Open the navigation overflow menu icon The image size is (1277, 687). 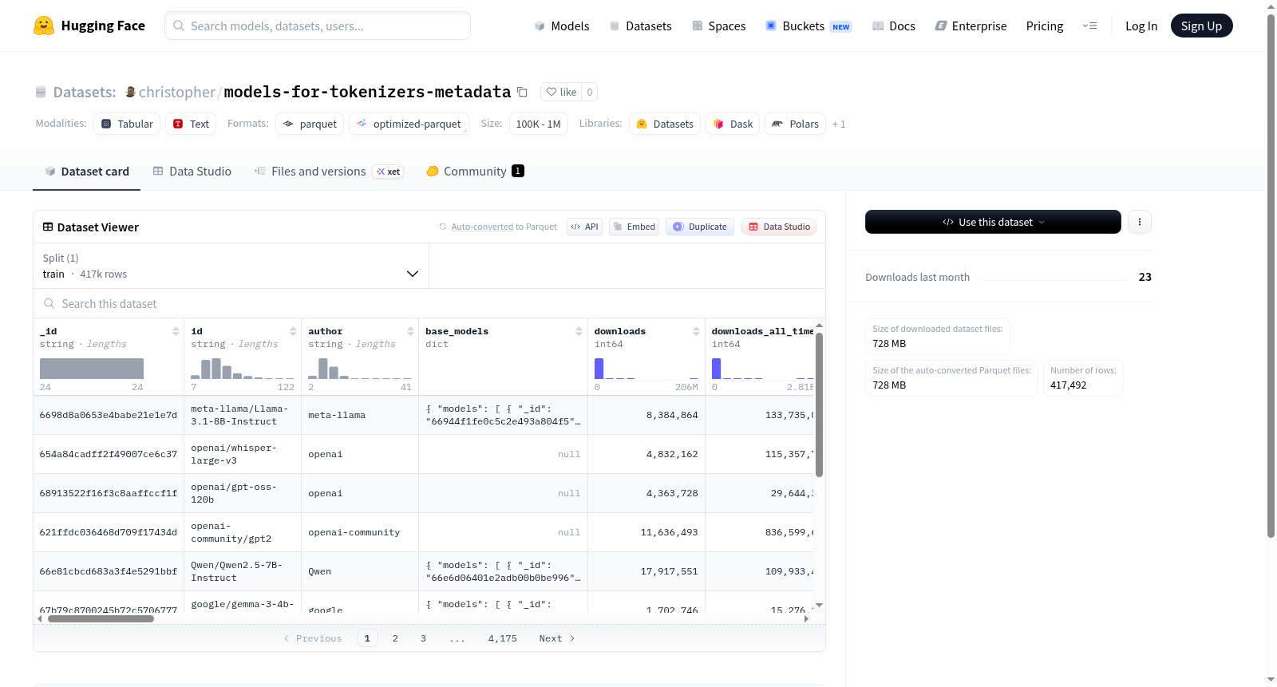(1089, 26)
